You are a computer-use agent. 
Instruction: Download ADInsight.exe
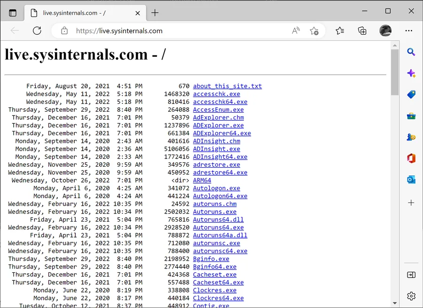click(x=216, y=149)
